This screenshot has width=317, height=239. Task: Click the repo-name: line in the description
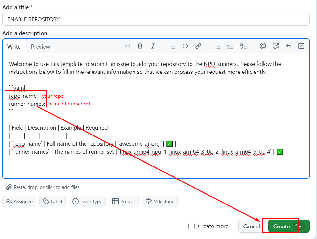[x=23, y=96]
